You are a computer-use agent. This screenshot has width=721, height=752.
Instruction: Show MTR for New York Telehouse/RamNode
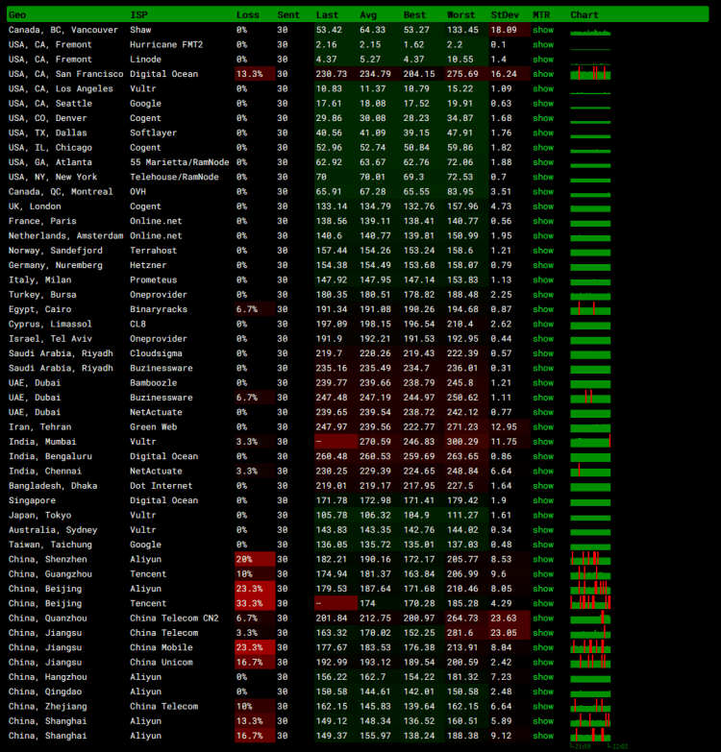[x=543, y=177]
